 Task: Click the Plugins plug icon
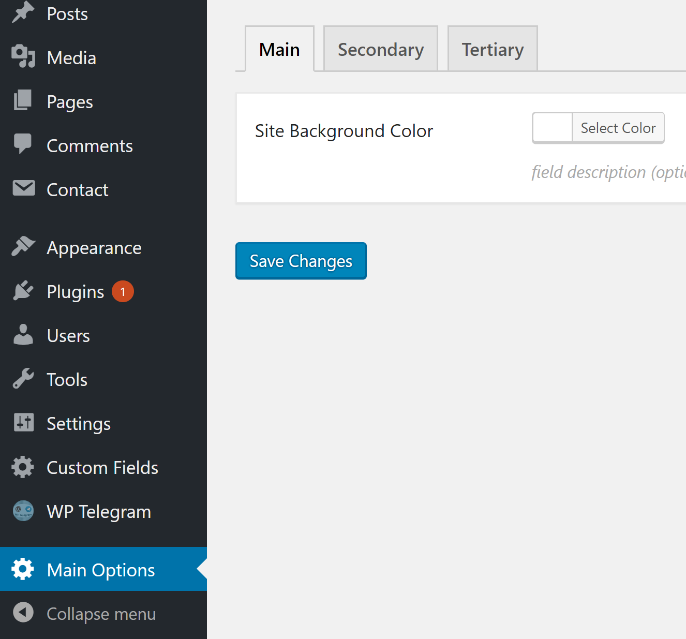23,291
